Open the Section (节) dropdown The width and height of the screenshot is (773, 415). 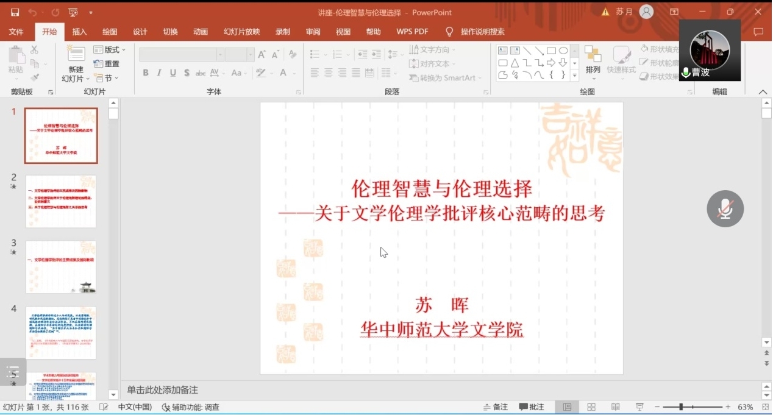(106, 78)
